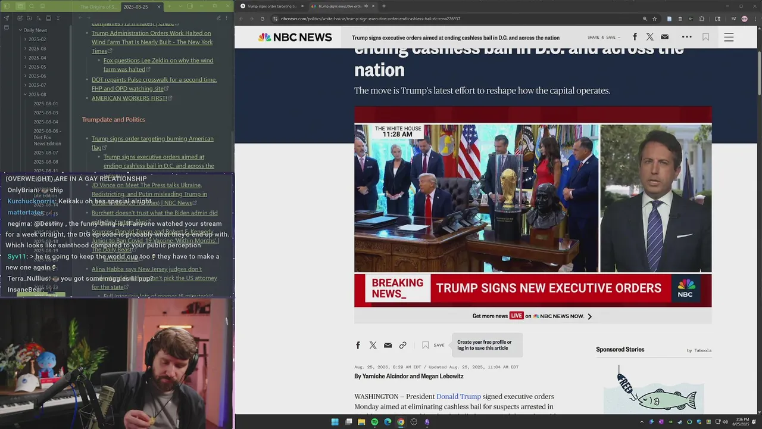Open the 2025-08-04 note
This screenshot has width=762, height=429.
tap(46, 122)
